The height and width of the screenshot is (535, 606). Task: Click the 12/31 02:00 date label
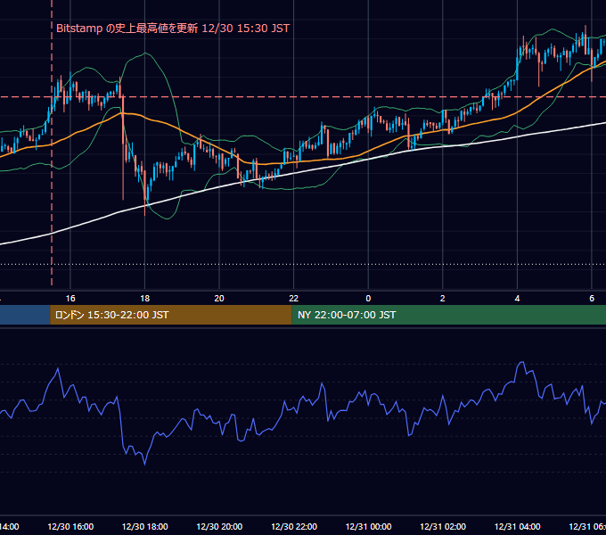pos(443,526)
